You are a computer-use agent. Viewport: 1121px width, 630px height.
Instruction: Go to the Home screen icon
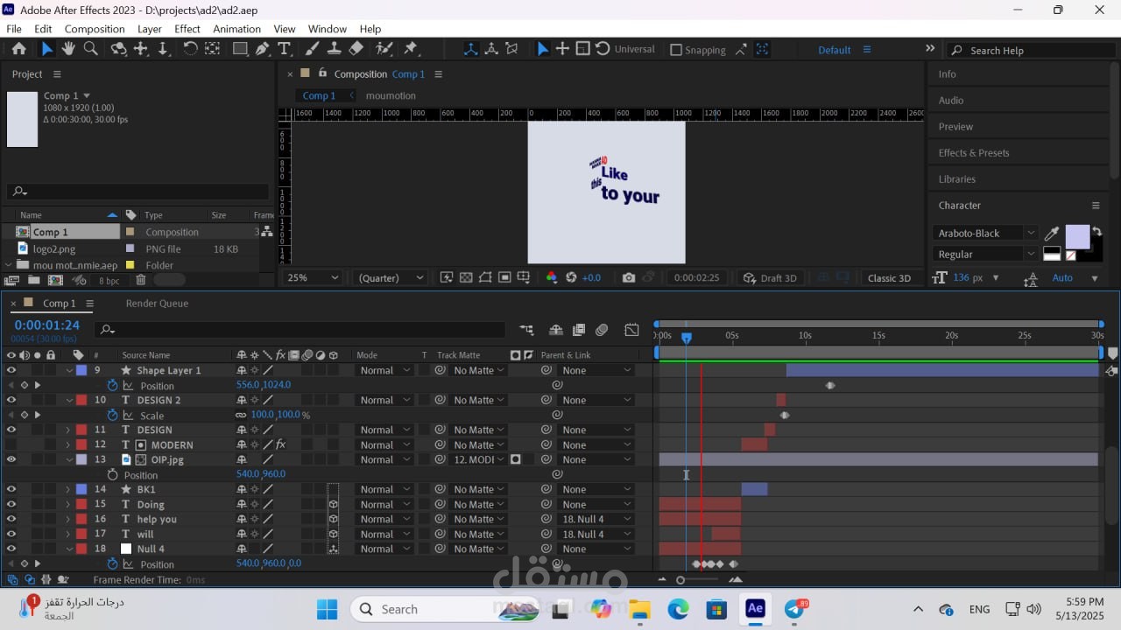tap(19, 49)
